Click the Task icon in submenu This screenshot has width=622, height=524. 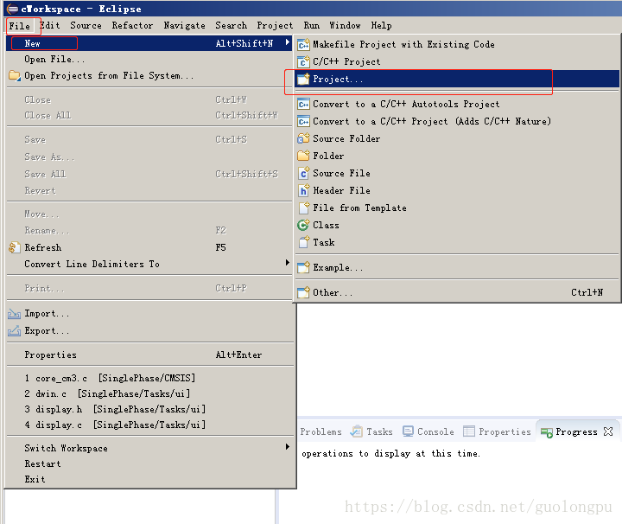coord(303,242)
